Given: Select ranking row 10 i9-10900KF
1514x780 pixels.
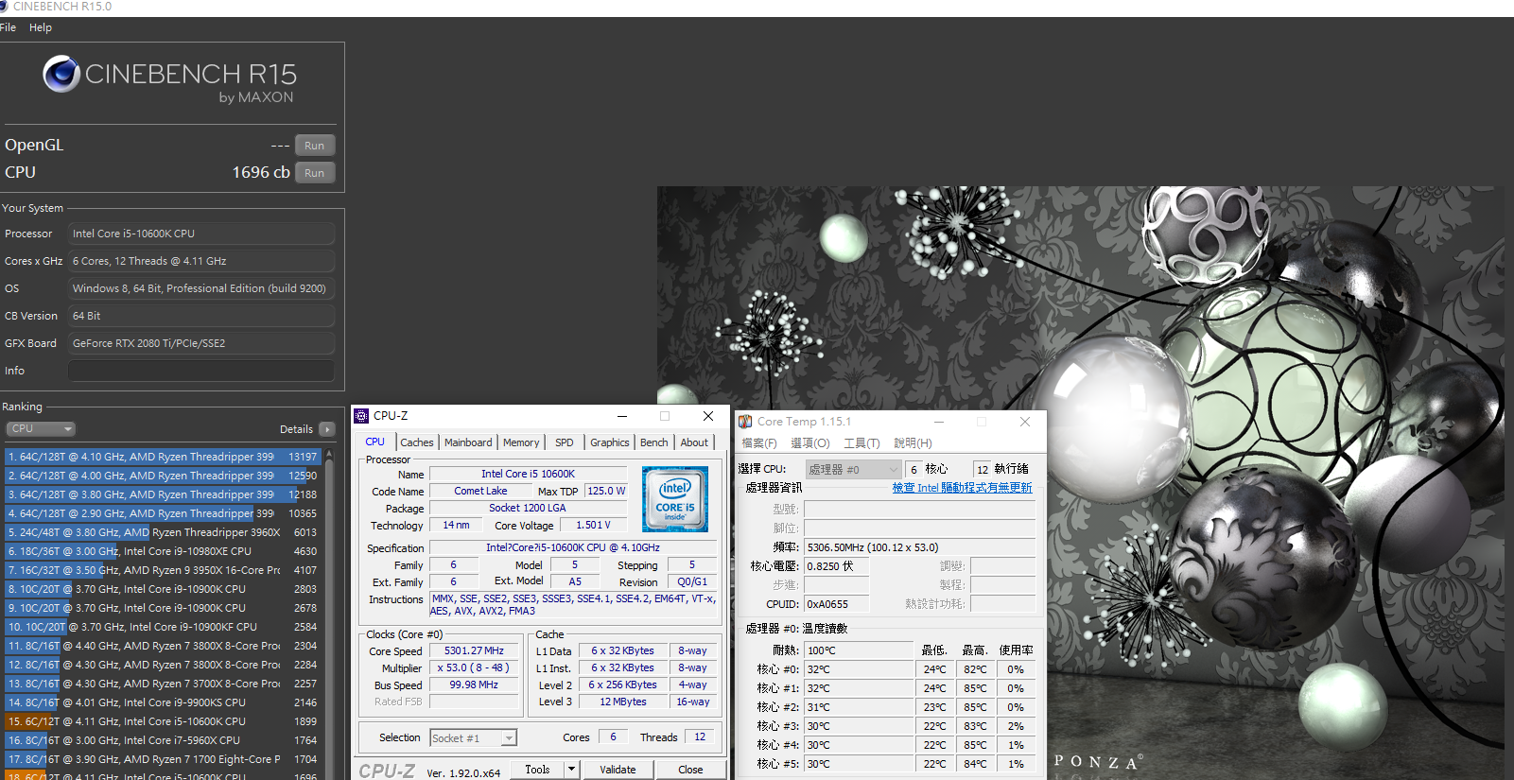Looking at the screenshot, I should pos(163,627).
